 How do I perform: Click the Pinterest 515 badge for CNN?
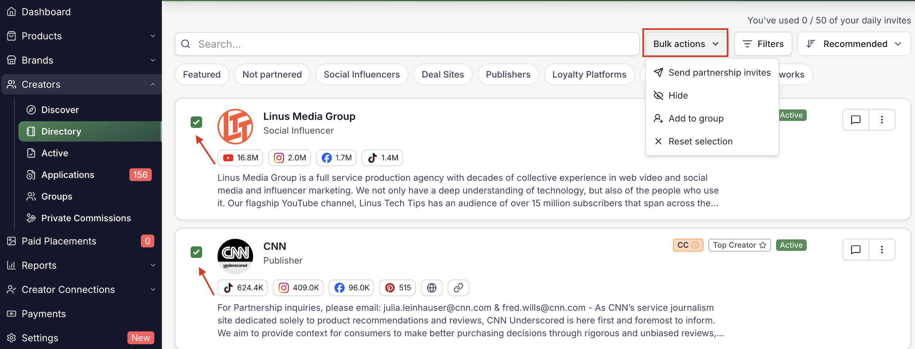398,288
